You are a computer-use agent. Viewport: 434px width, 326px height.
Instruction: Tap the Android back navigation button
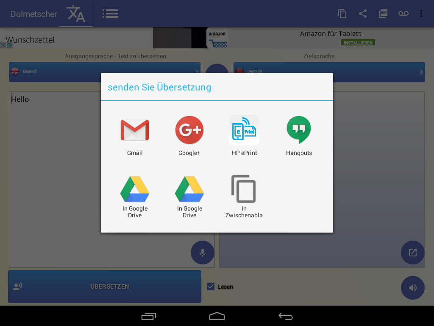pyautogui.click(x=285, y=316)
